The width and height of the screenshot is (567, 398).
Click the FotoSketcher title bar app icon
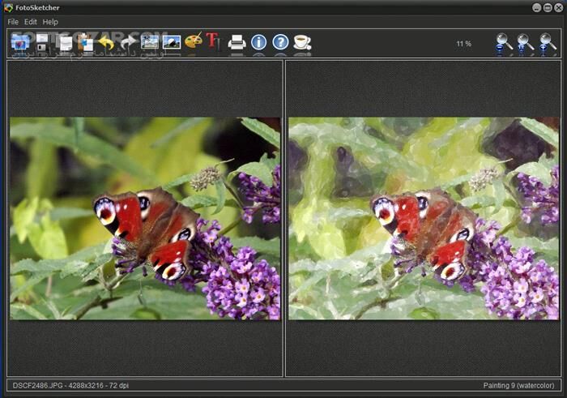point(8,7)
